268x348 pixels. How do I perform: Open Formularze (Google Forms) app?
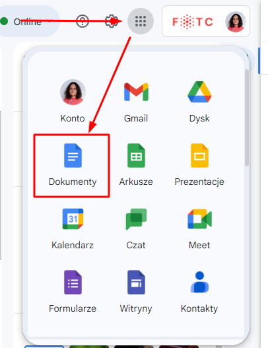pyautogui.click(x=73, y=292)
